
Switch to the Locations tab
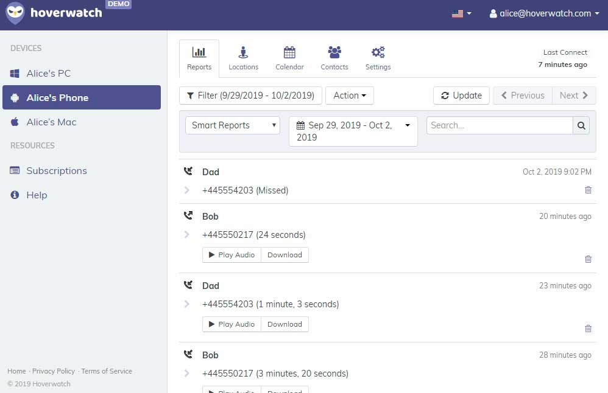243,58
